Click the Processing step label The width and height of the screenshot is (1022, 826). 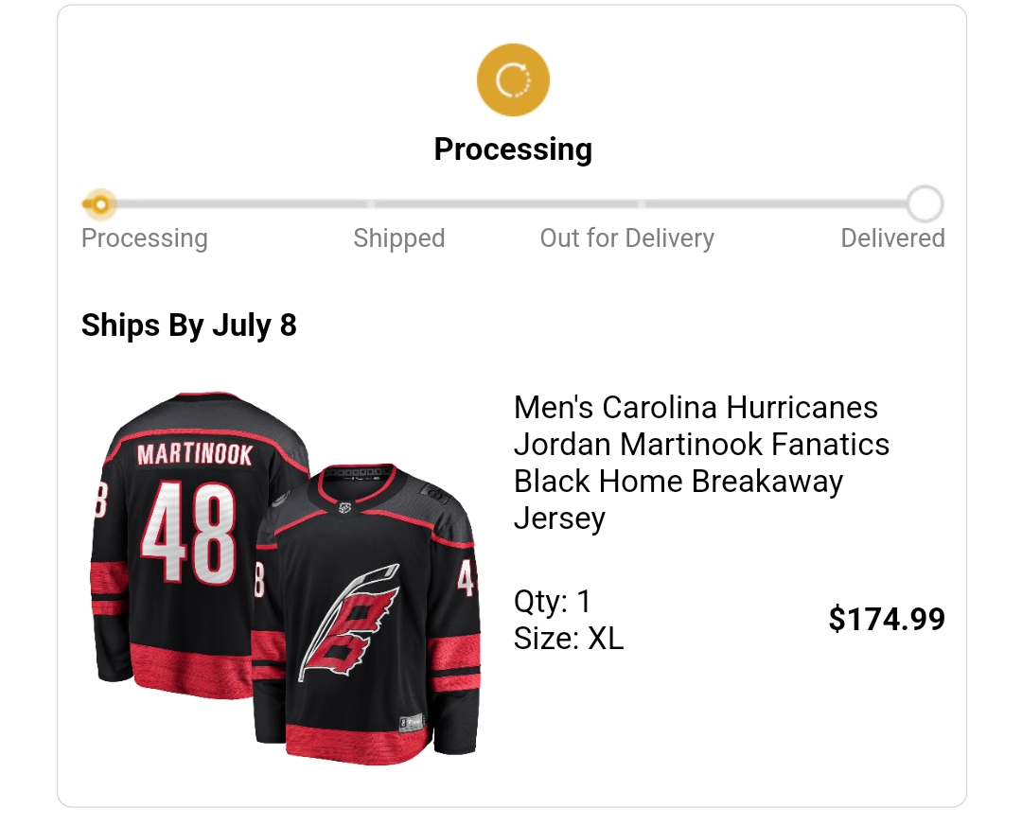pyautogui.click(x=144, y=238)
